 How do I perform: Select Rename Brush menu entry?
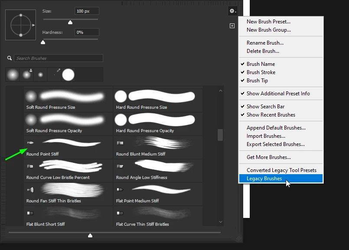coord(281,43)
